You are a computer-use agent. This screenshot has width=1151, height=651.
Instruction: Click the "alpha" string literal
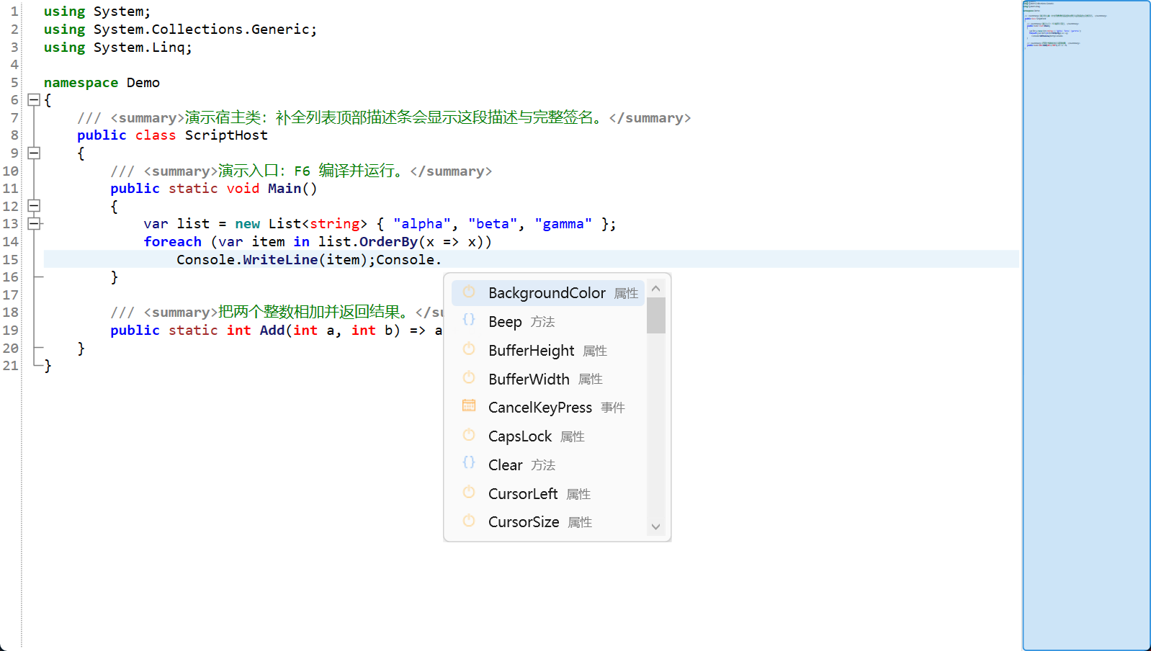[x=422, y=224]
